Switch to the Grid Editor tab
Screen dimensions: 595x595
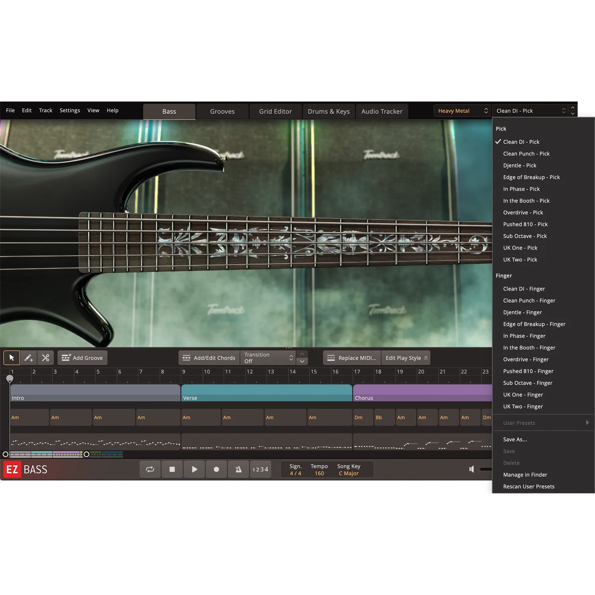pos(275,111)
